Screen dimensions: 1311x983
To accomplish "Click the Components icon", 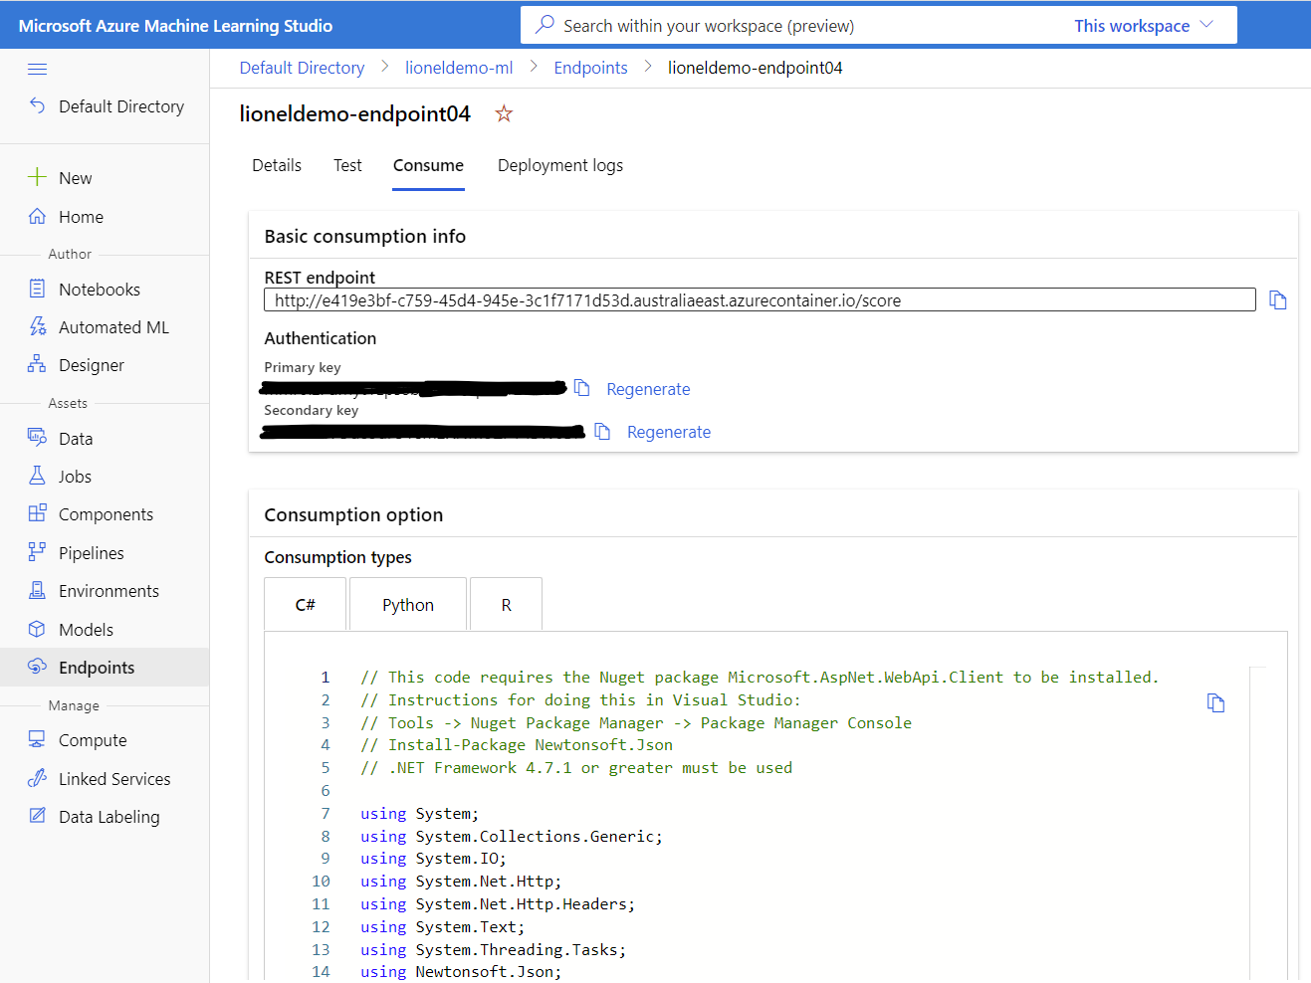I will pos(37,513).
